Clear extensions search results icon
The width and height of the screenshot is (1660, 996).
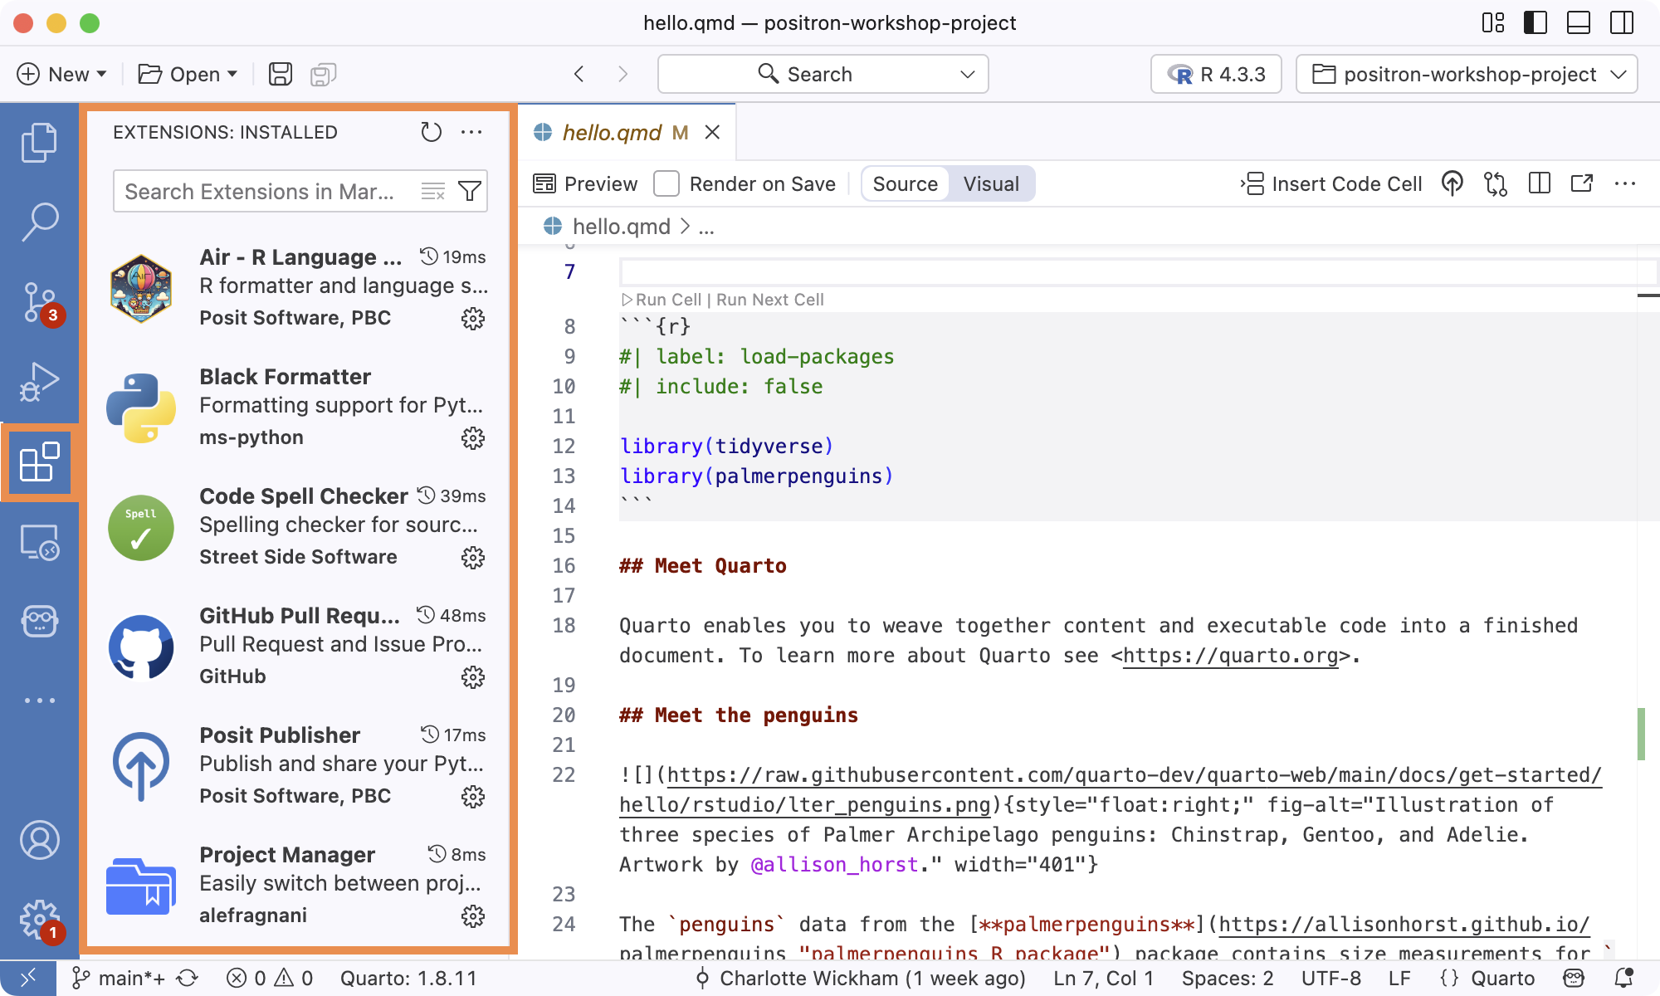tap(432, 192)
